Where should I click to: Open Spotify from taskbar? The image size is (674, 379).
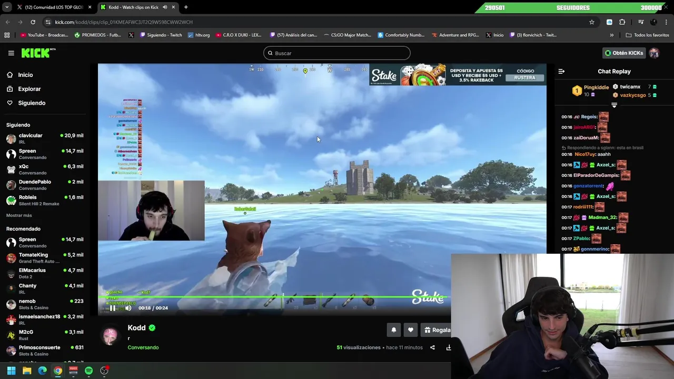click(x=88, y=371)
